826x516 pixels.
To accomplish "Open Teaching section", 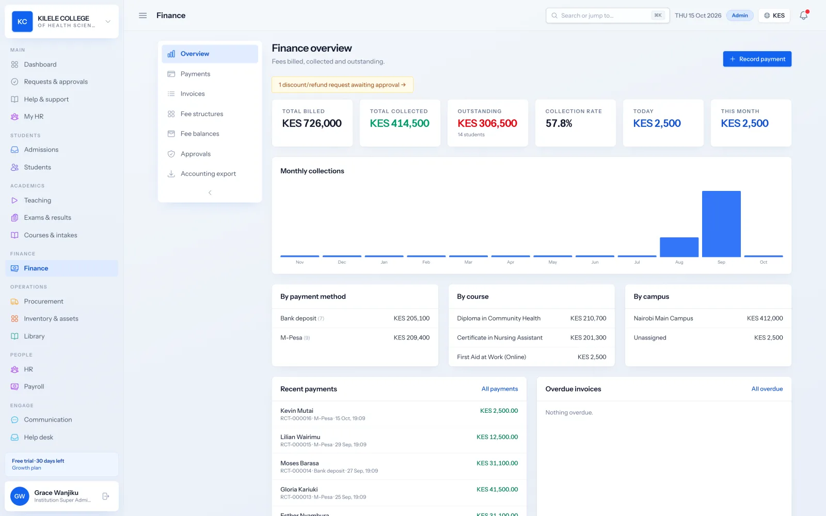I will tap(62, 200).
